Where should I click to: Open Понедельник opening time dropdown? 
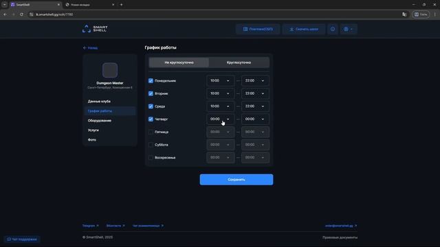220,81
